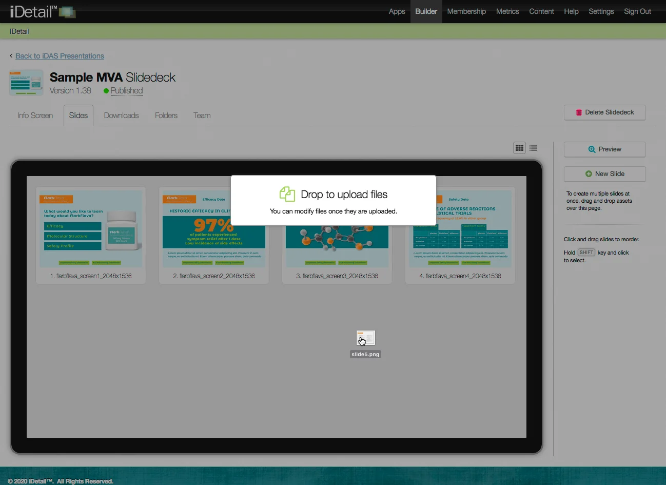Click the slide5.png file name label
This screenshot has height=485, width=666.
point(365,355)
